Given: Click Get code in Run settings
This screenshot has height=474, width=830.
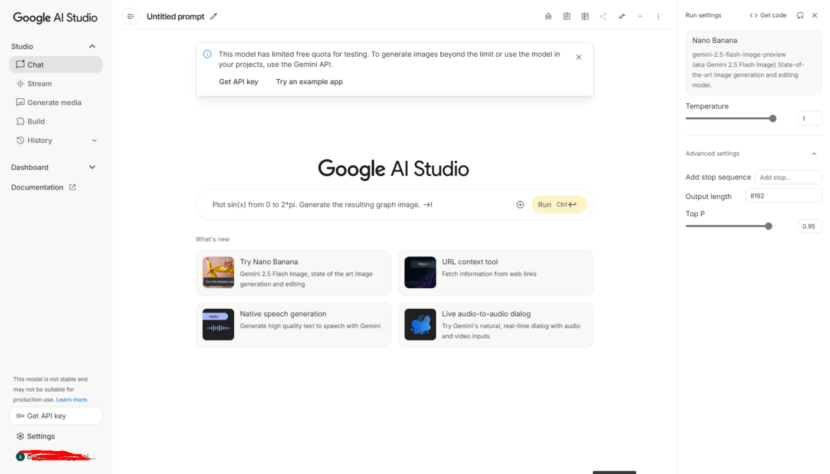Looking at the screenshot, I should [x=768, y=15].
